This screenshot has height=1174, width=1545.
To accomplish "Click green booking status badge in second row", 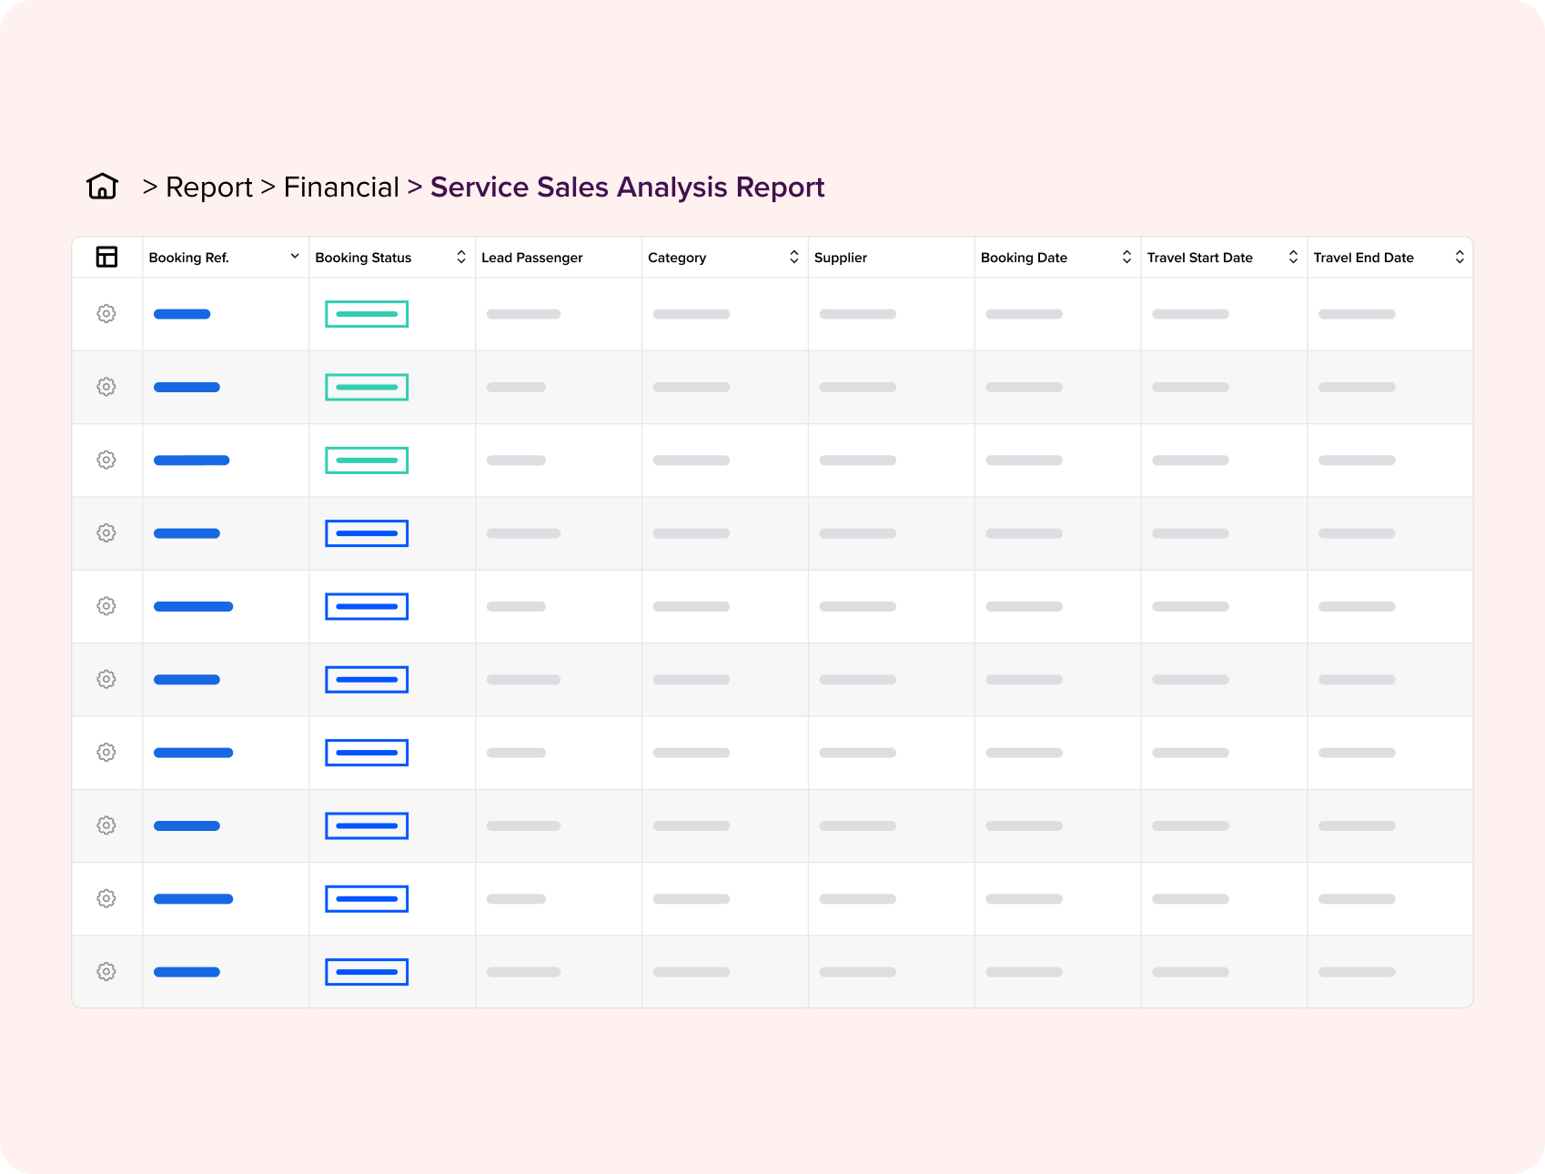I will tap(367, 387).
